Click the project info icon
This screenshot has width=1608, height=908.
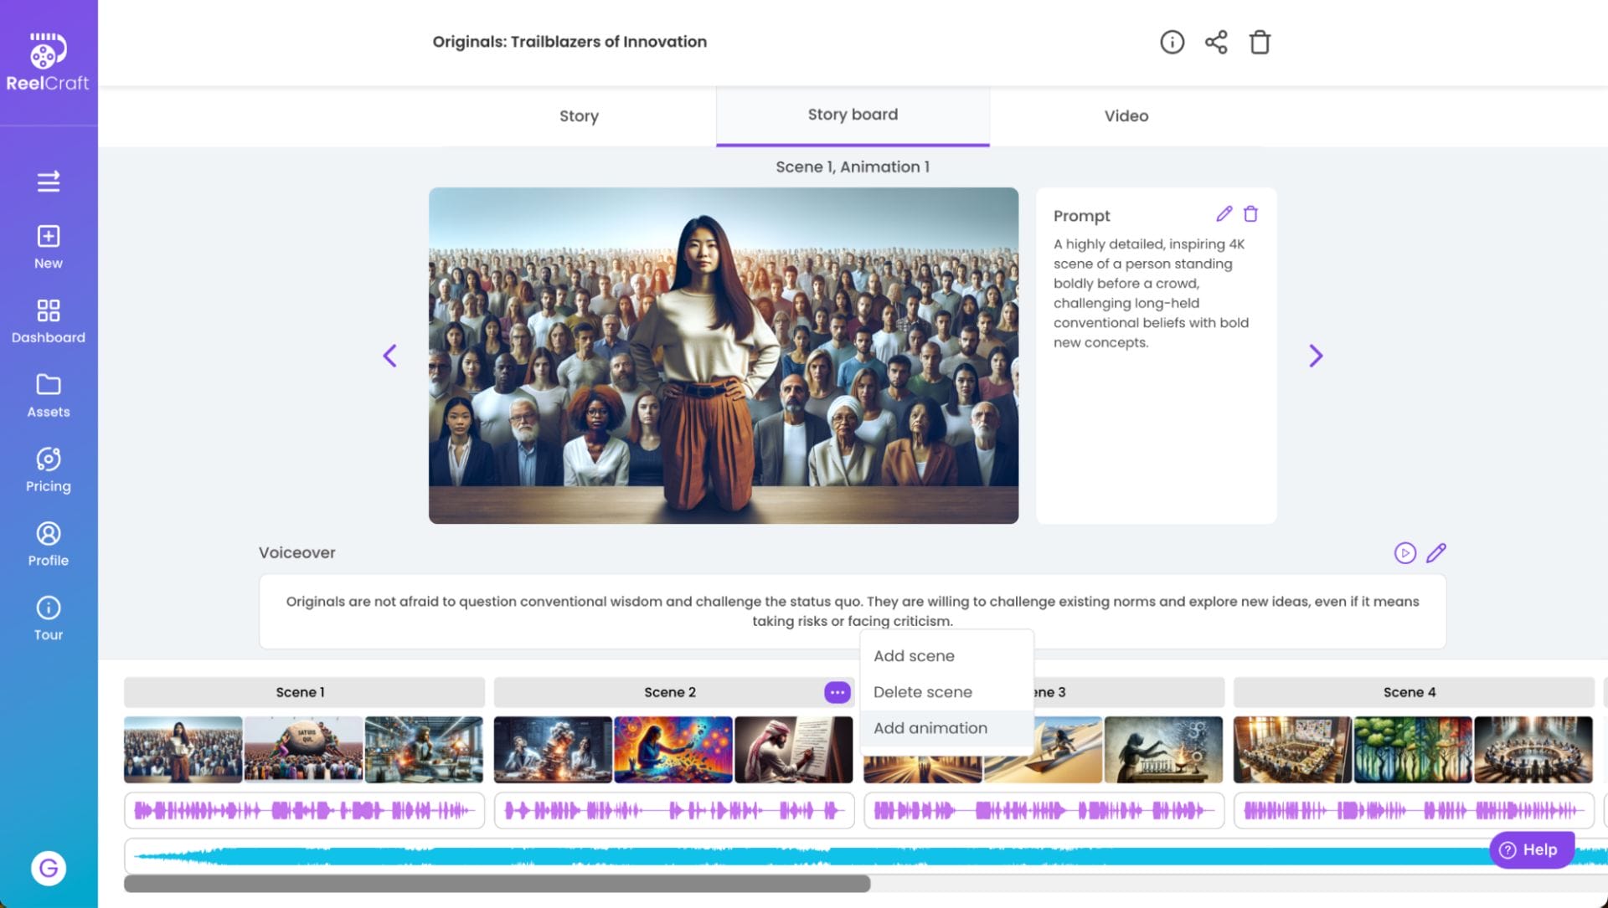[x=1172, y=42]
